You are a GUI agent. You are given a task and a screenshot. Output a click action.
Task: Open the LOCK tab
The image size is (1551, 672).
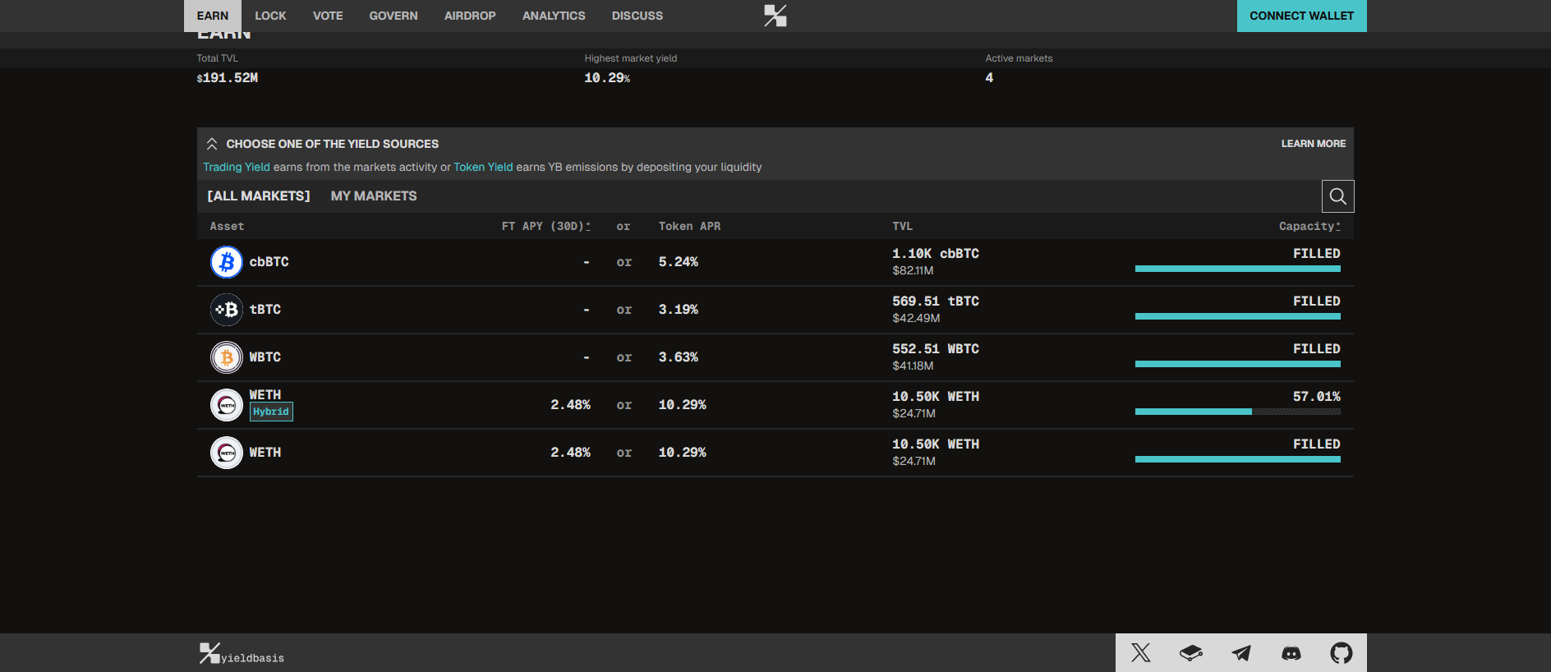270,16
